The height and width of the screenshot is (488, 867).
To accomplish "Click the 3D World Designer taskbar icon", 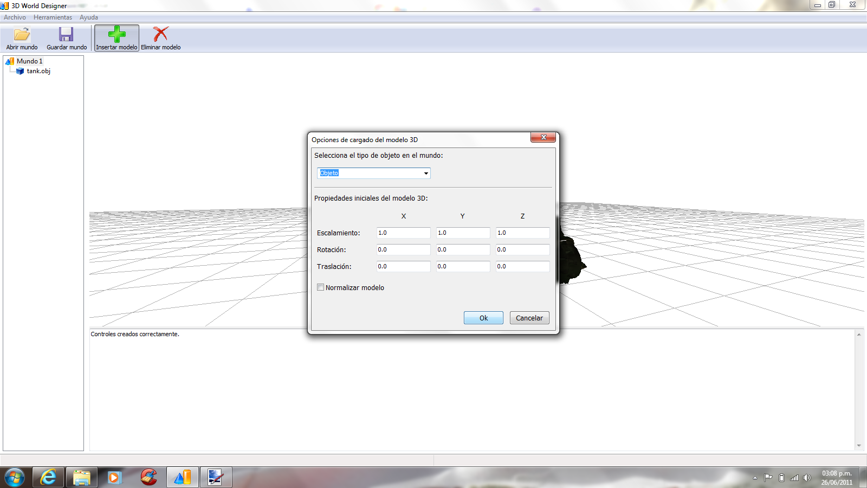I will pos(183,478).
